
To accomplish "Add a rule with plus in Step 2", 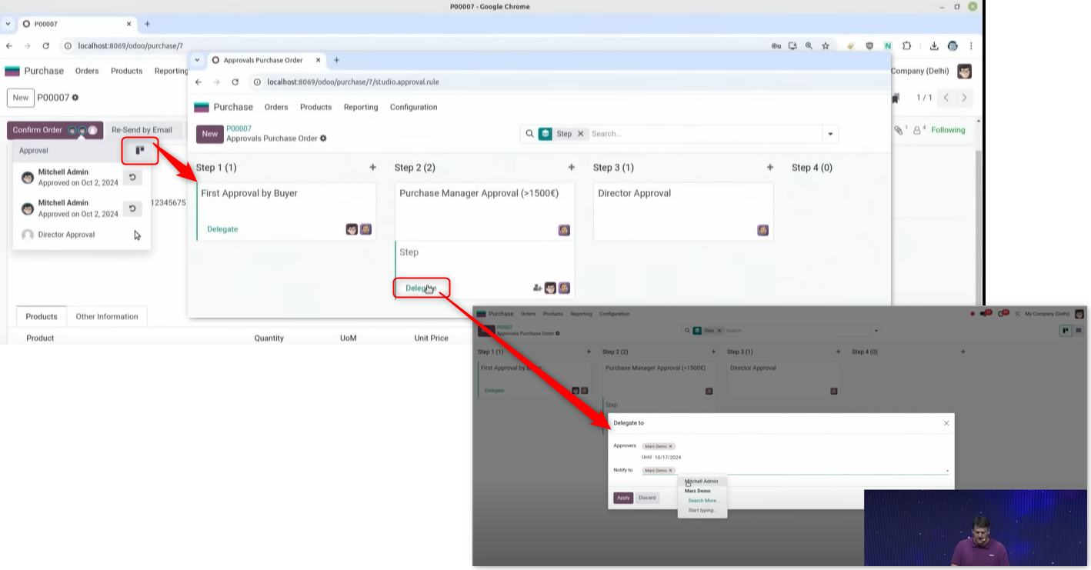I will 572,167.
